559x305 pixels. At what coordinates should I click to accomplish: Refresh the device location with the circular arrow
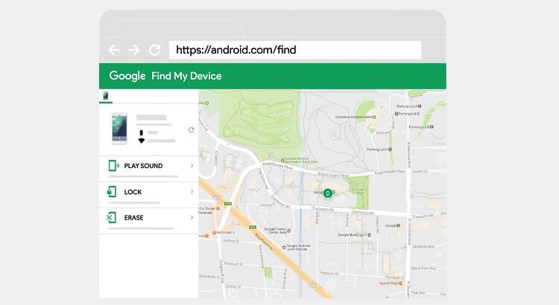point(191,130)
